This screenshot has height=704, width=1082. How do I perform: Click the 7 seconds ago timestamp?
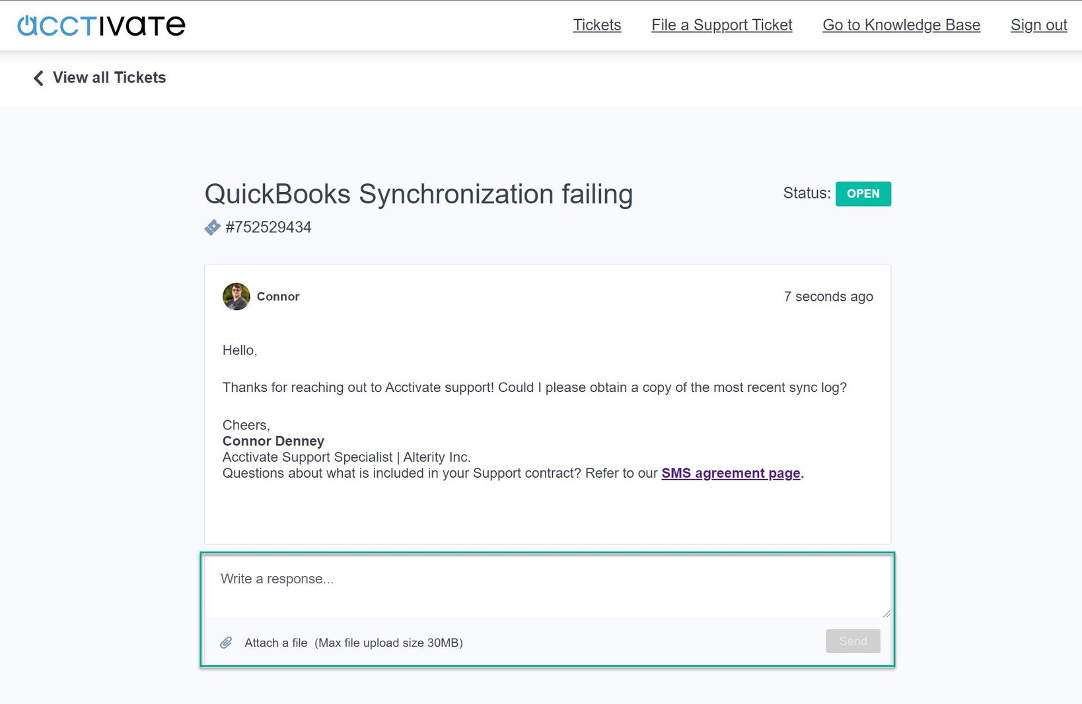pyautogui.click(x=829, y=296)
